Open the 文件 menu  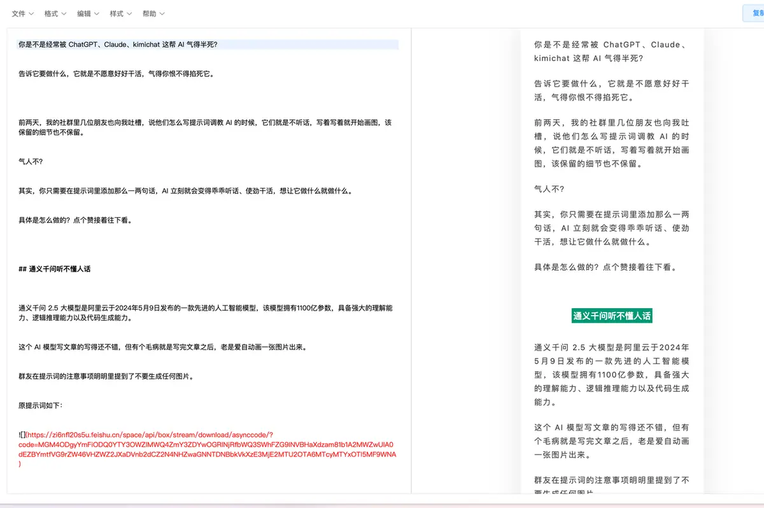tap(23, 13)
